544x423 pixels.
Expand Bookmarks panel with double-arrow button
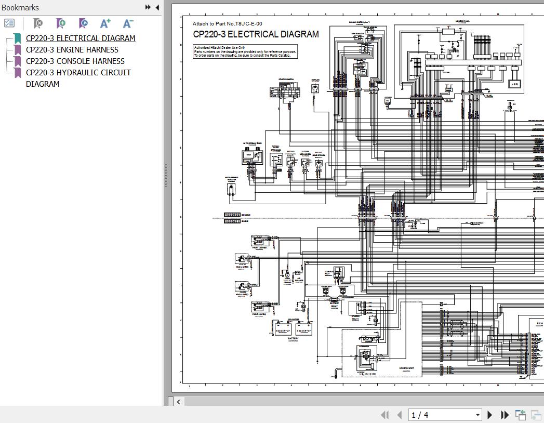pyautogui.click(x=148, y=7)
